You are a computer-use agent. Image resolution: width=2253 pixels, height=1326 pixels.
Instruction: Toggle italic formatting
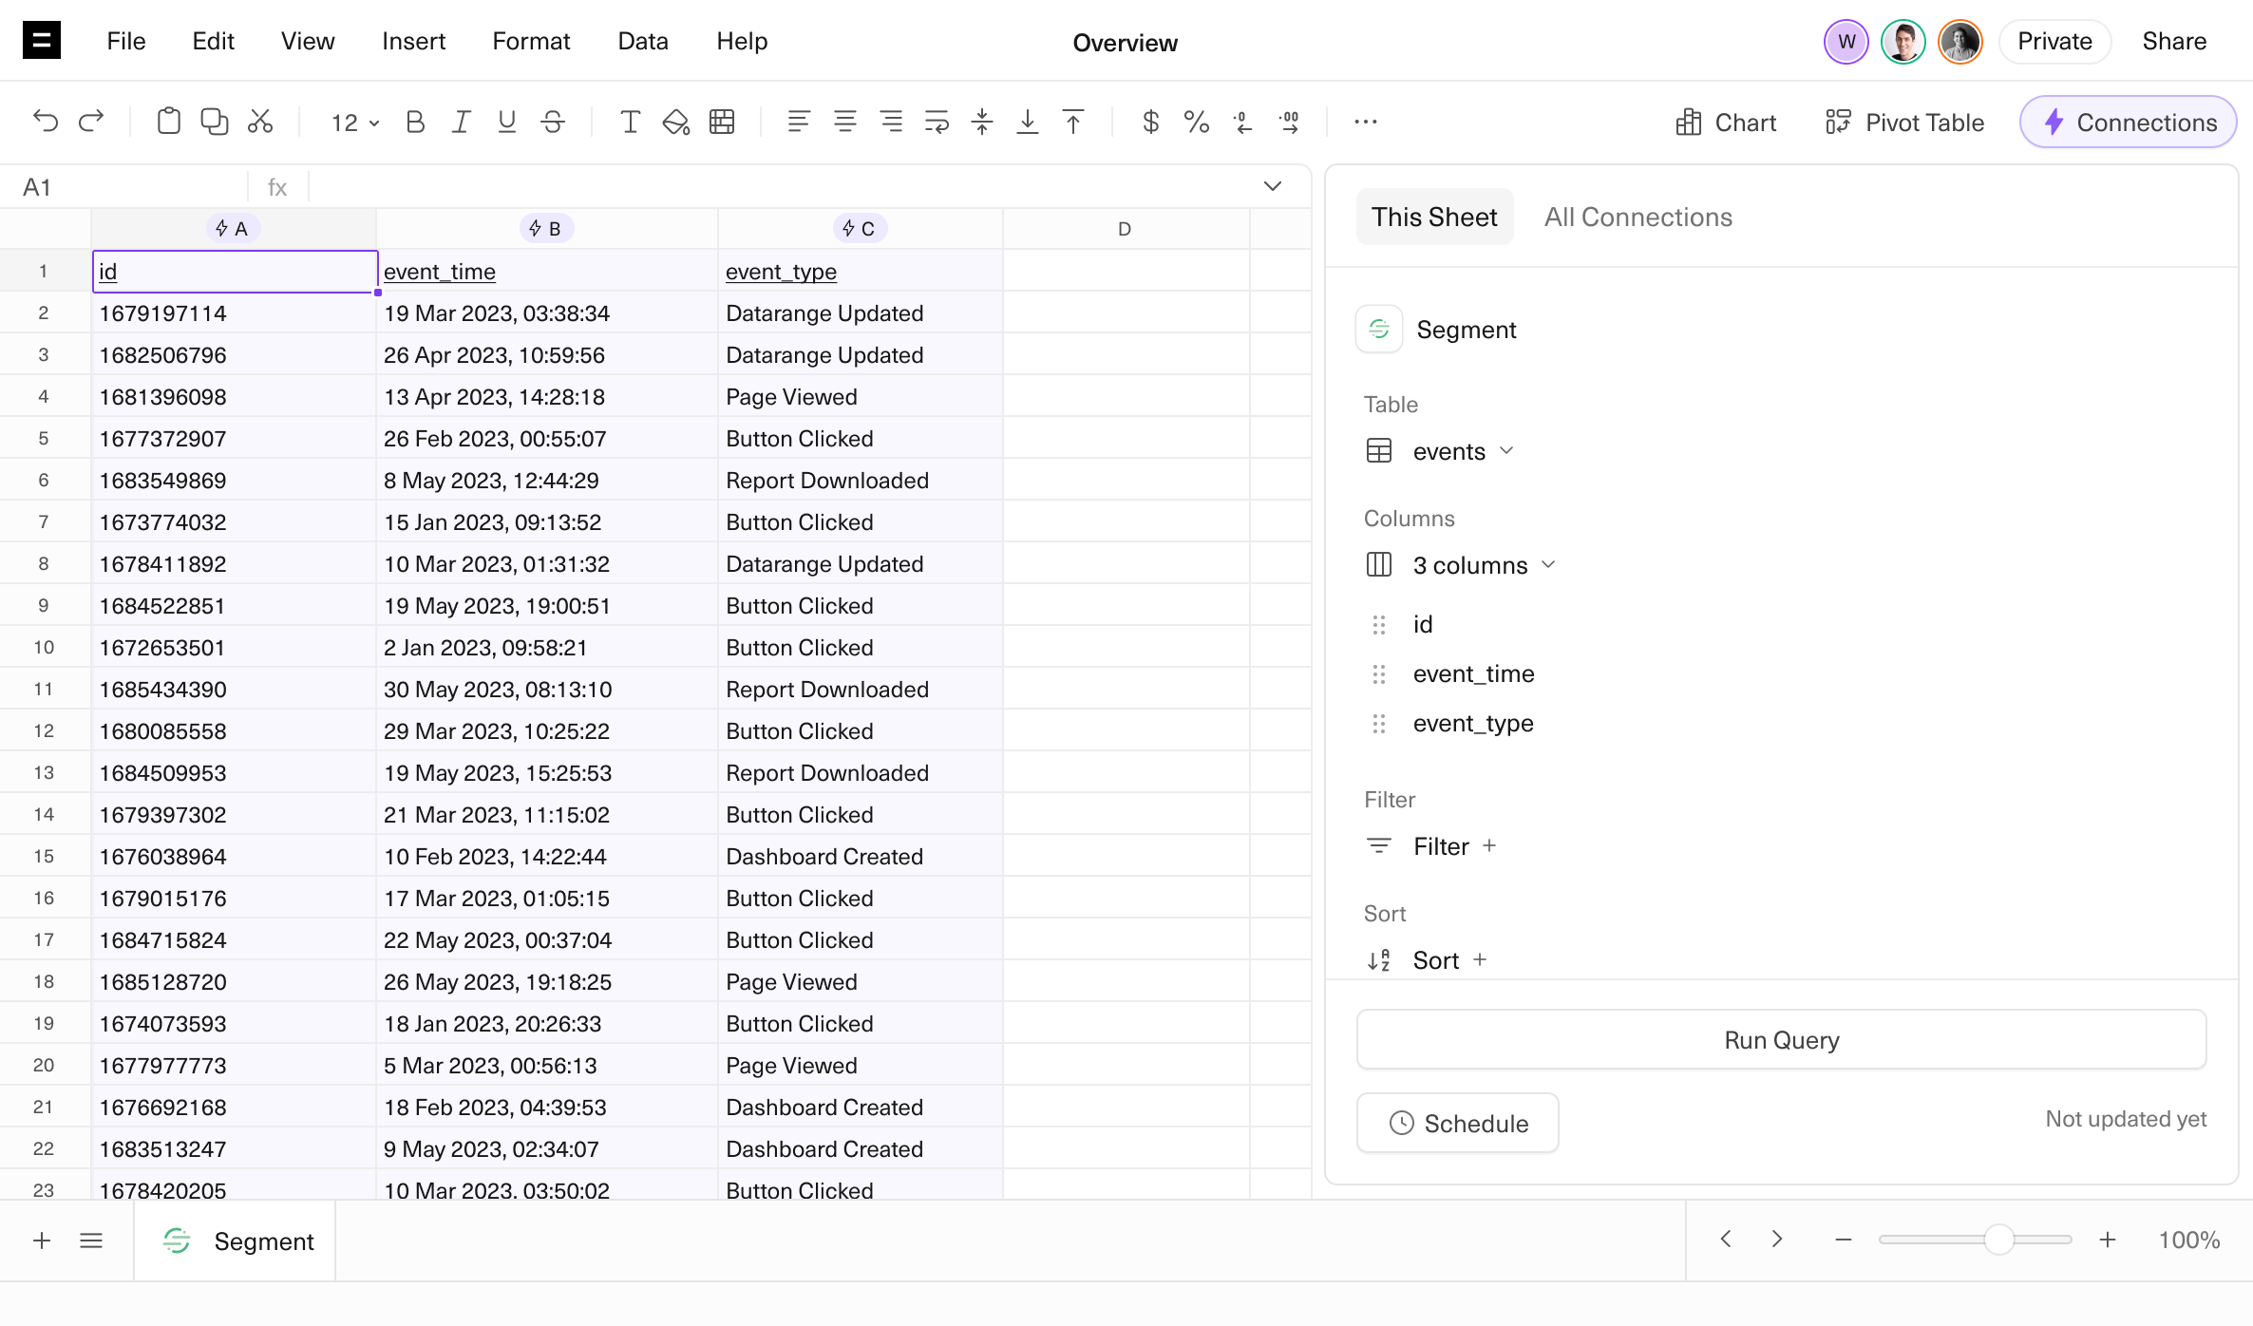click(x=461, y=122)
